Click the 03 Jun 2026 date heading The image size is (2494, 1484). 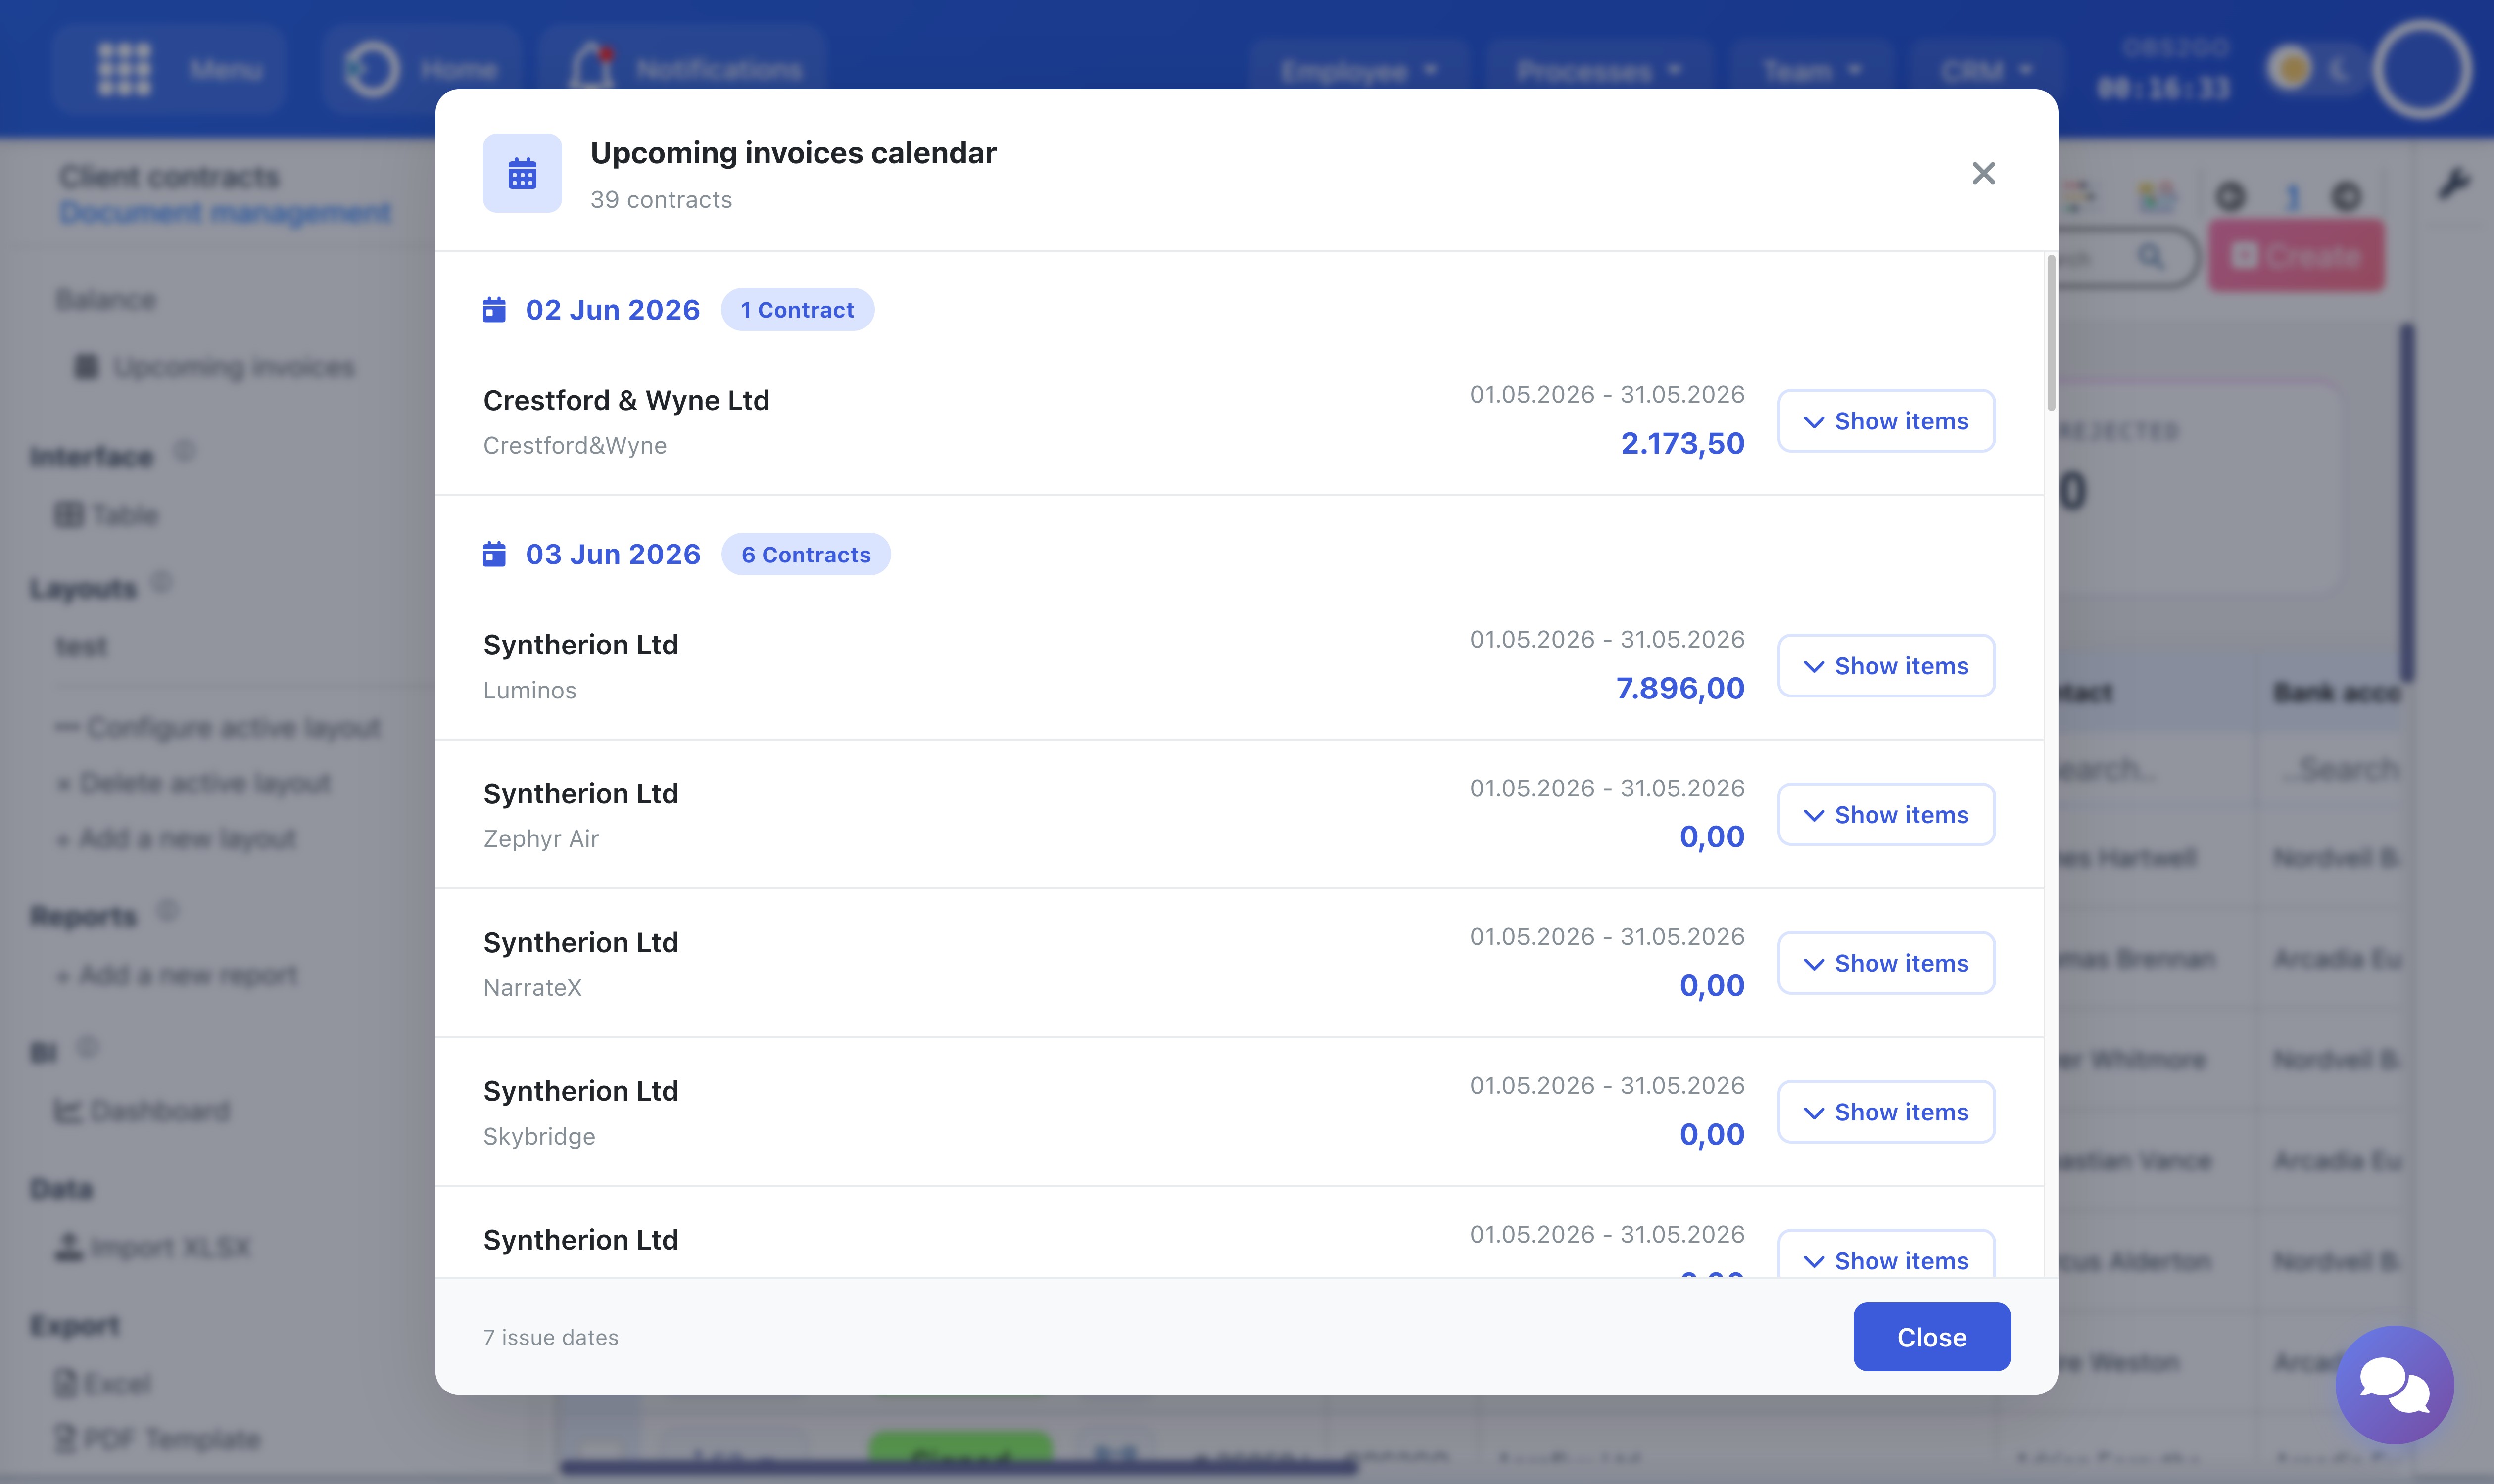612,554
